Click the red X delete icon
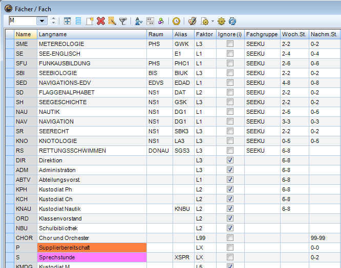The height and width of the screenshot is (268, 341). pyautogui.click(x=101, y=21)
